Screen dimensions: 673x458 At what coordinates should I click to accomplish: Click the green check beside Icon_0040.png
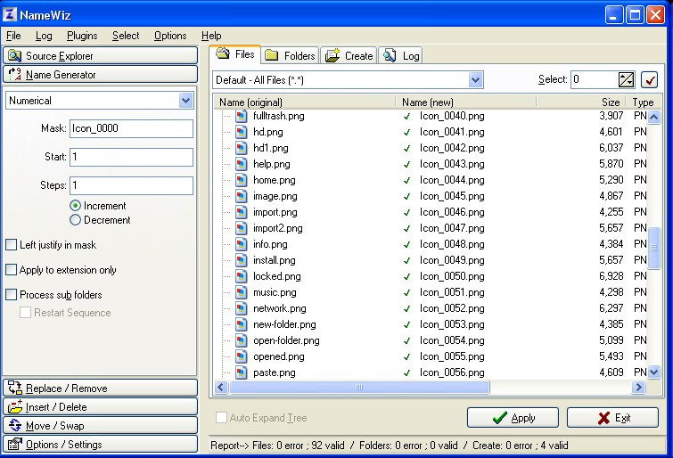pos(406,117)
